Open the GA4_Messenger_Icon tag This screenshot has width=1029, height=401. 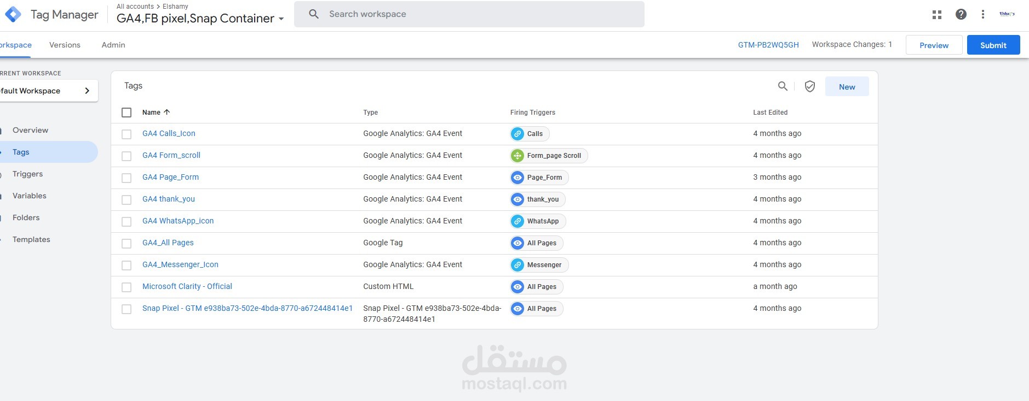(180, 264)
